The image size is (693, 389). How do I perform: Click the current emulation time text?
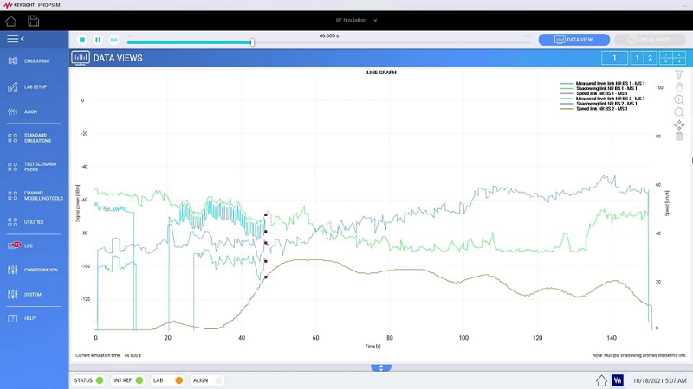click(108, 355)
